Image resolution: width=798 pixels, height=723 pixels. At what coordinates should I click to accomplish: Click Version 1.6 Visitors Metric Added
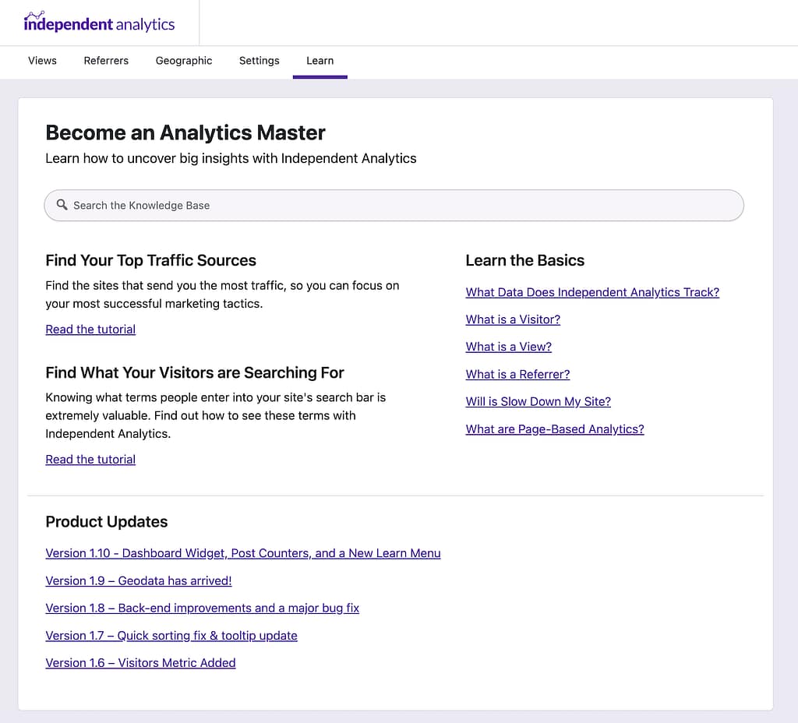140,663
